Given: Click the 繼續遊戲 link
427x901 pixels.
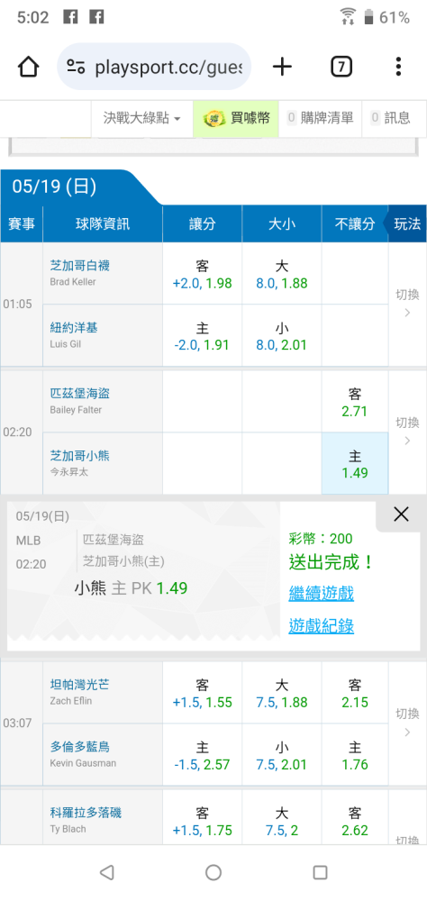Looking at the screenshot, I should [322, 594].
